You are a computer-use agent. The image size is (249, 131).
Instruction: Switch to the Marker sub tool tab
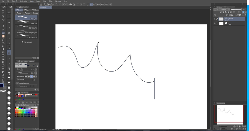(x=35, y=10)
